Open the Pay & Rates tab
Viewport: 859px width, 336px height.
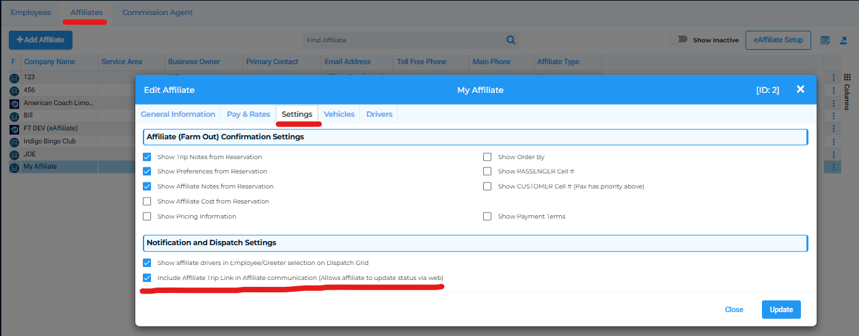(249, 114)
